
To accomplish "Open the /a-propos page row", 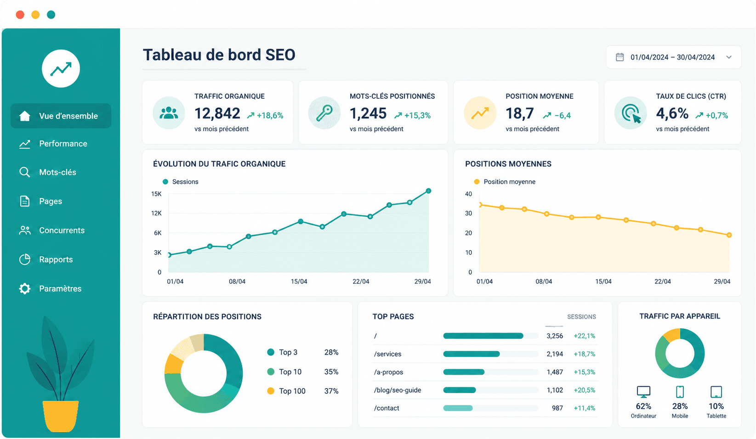I will (x=485, y=372).
